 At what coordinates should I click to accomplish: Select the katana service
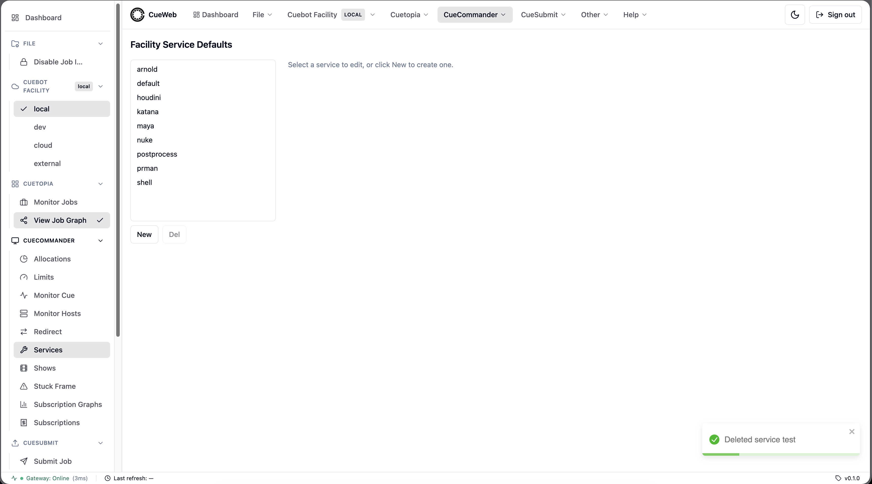203,112
